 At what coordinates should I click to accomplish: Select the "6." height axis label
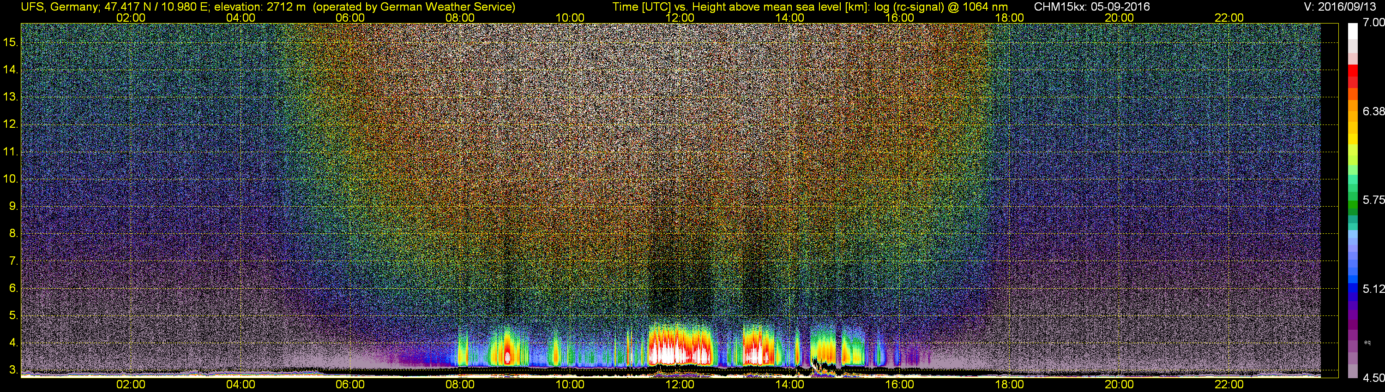[13, 288]
